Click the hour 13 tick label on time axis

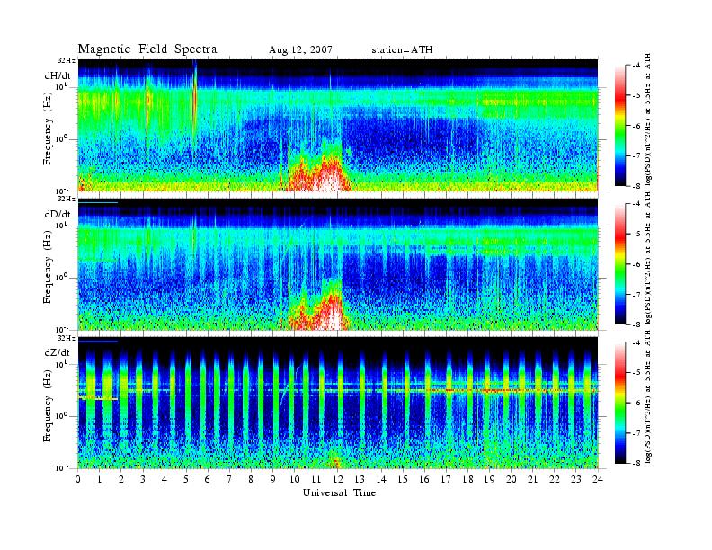pos(360,479)
